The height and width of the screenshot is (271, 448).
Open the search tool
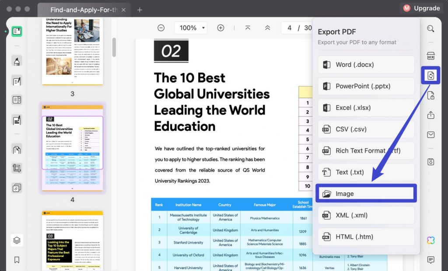430,28
